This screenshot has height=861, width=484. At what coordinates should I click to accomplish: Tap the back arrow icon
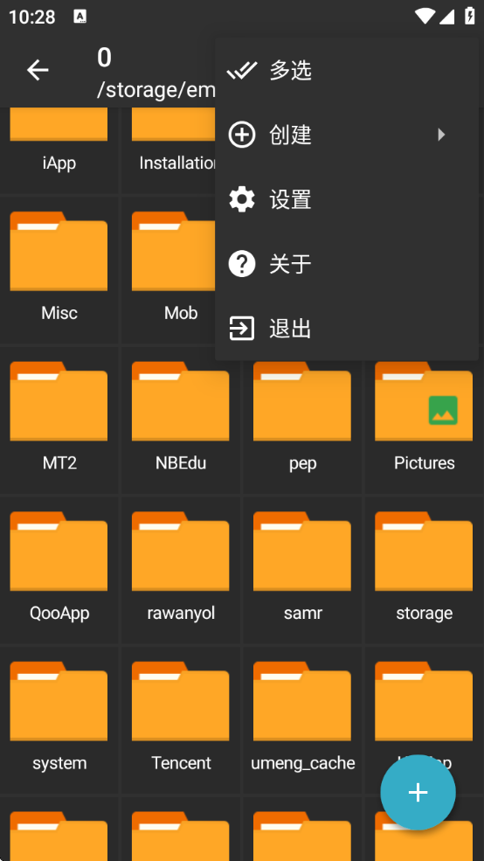[38, 70]
